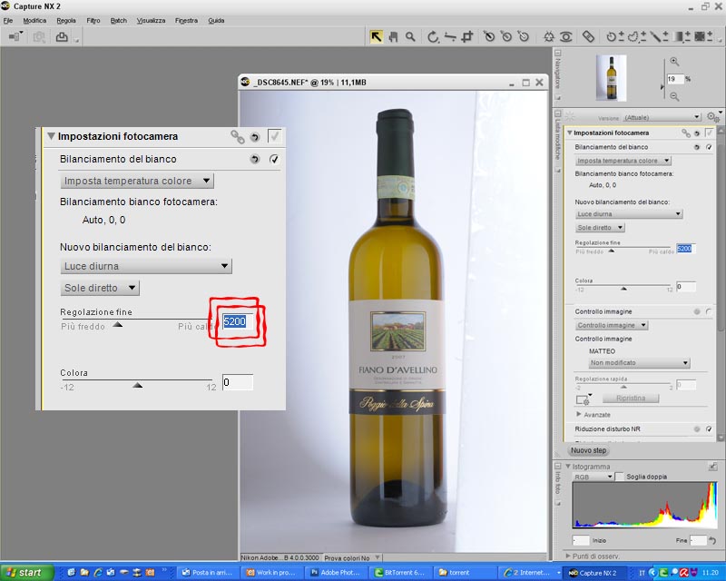
Task: Select the Selection Gradient tool
Action: (682, 36)
